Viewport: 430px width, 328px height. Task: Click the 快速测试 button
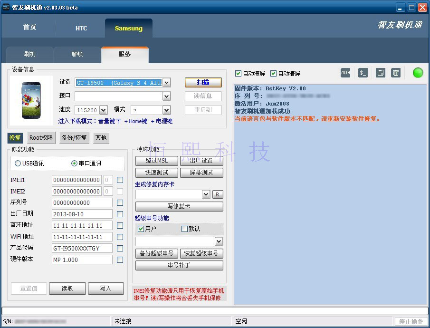tap(157, 173)
